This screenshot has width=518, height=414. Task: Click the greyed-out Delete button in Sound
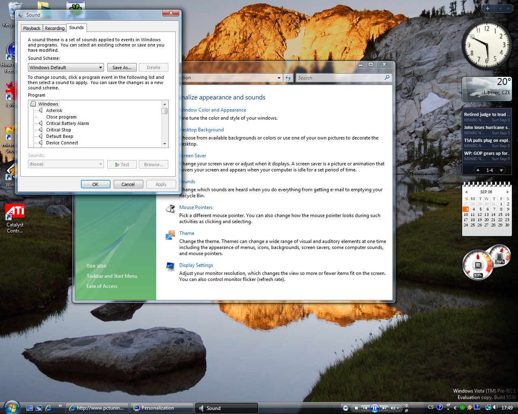click(x=153, y=68)
